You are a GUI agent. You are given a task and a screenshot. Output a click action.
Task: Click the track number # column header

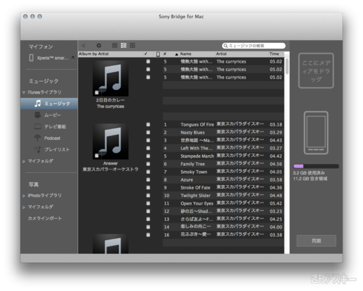pyautogui.click(x=165, y=54)
